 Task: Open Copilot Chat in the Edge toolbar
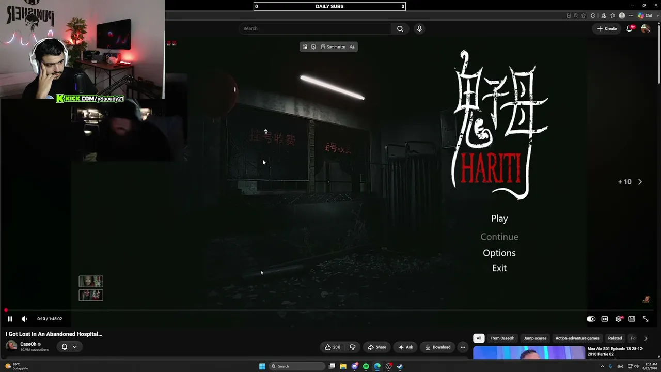pos(646,16)
